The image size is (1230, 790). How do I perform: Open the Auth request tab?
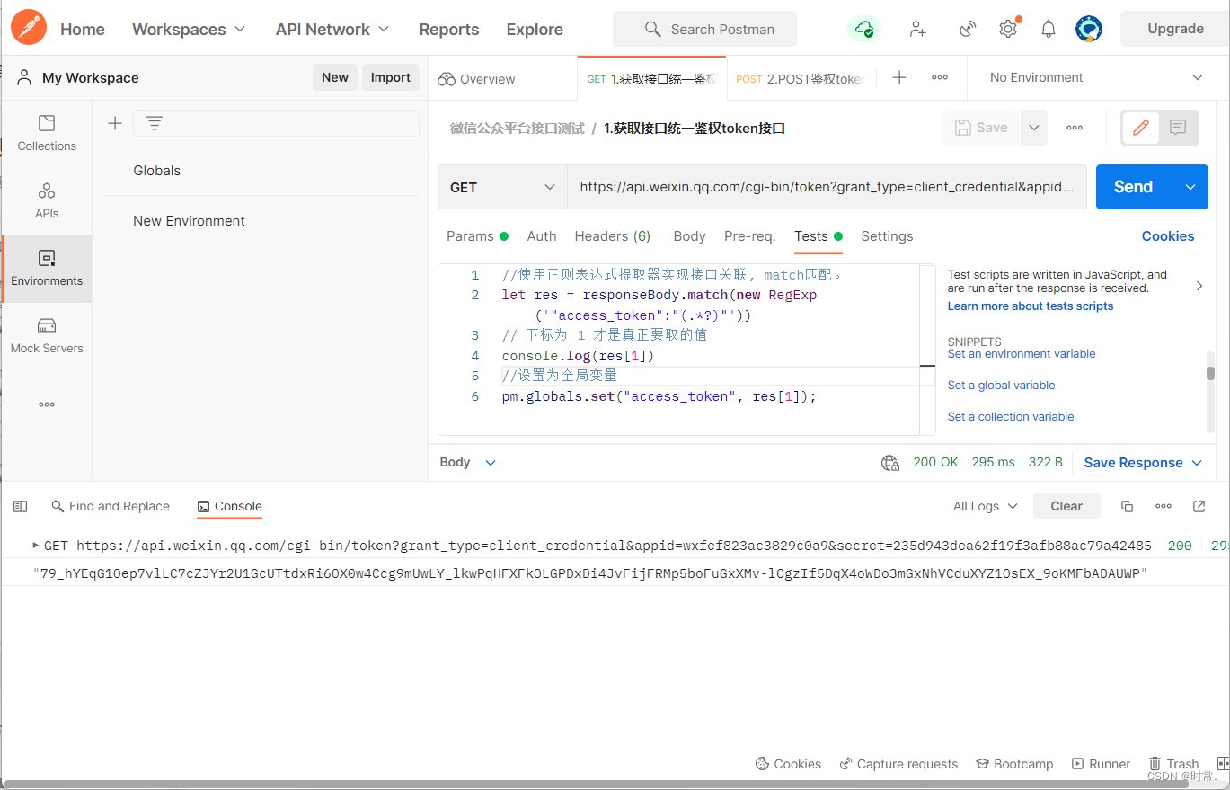pyautogui.click(x=542, y=236)
